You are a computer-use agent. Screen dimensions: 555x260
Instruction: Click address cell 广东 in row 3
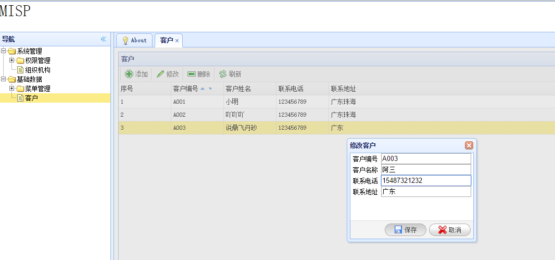click(337, 128)
